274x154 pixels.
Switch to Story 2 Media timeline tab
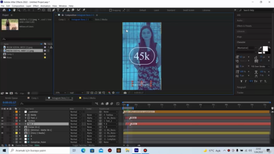point(89,98)
